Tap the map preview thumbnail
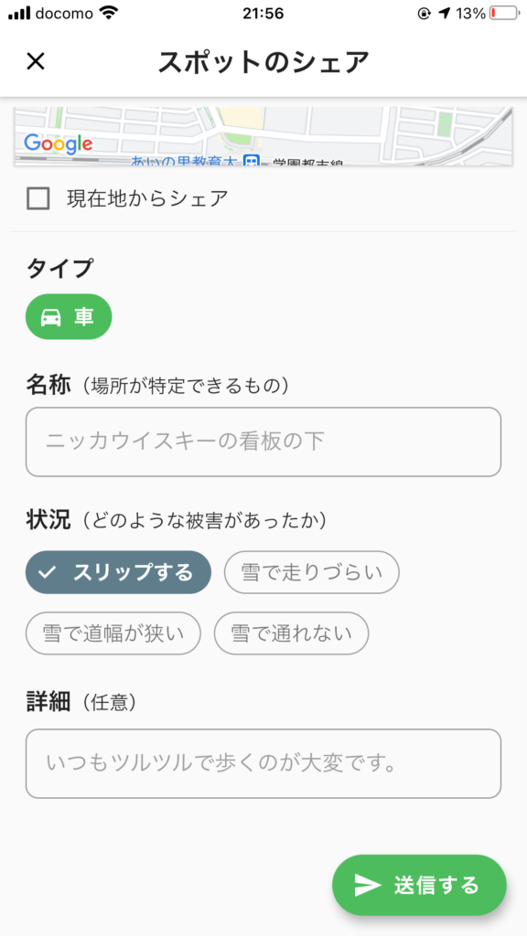The image size is (527, 936). tap(263, 136)
